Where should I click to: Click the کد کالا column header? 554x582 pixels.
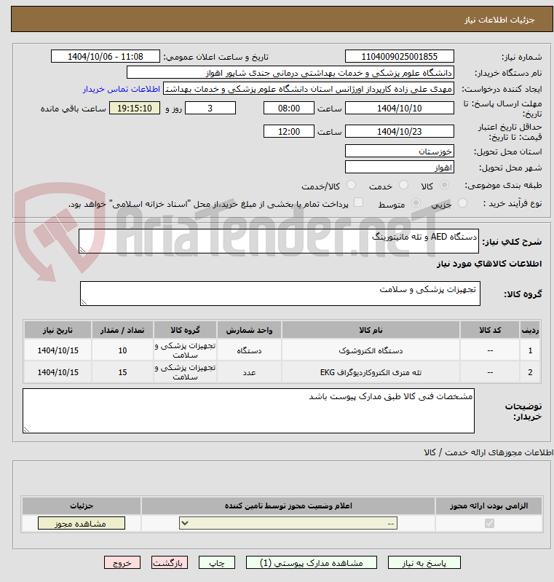coord(490,330)
